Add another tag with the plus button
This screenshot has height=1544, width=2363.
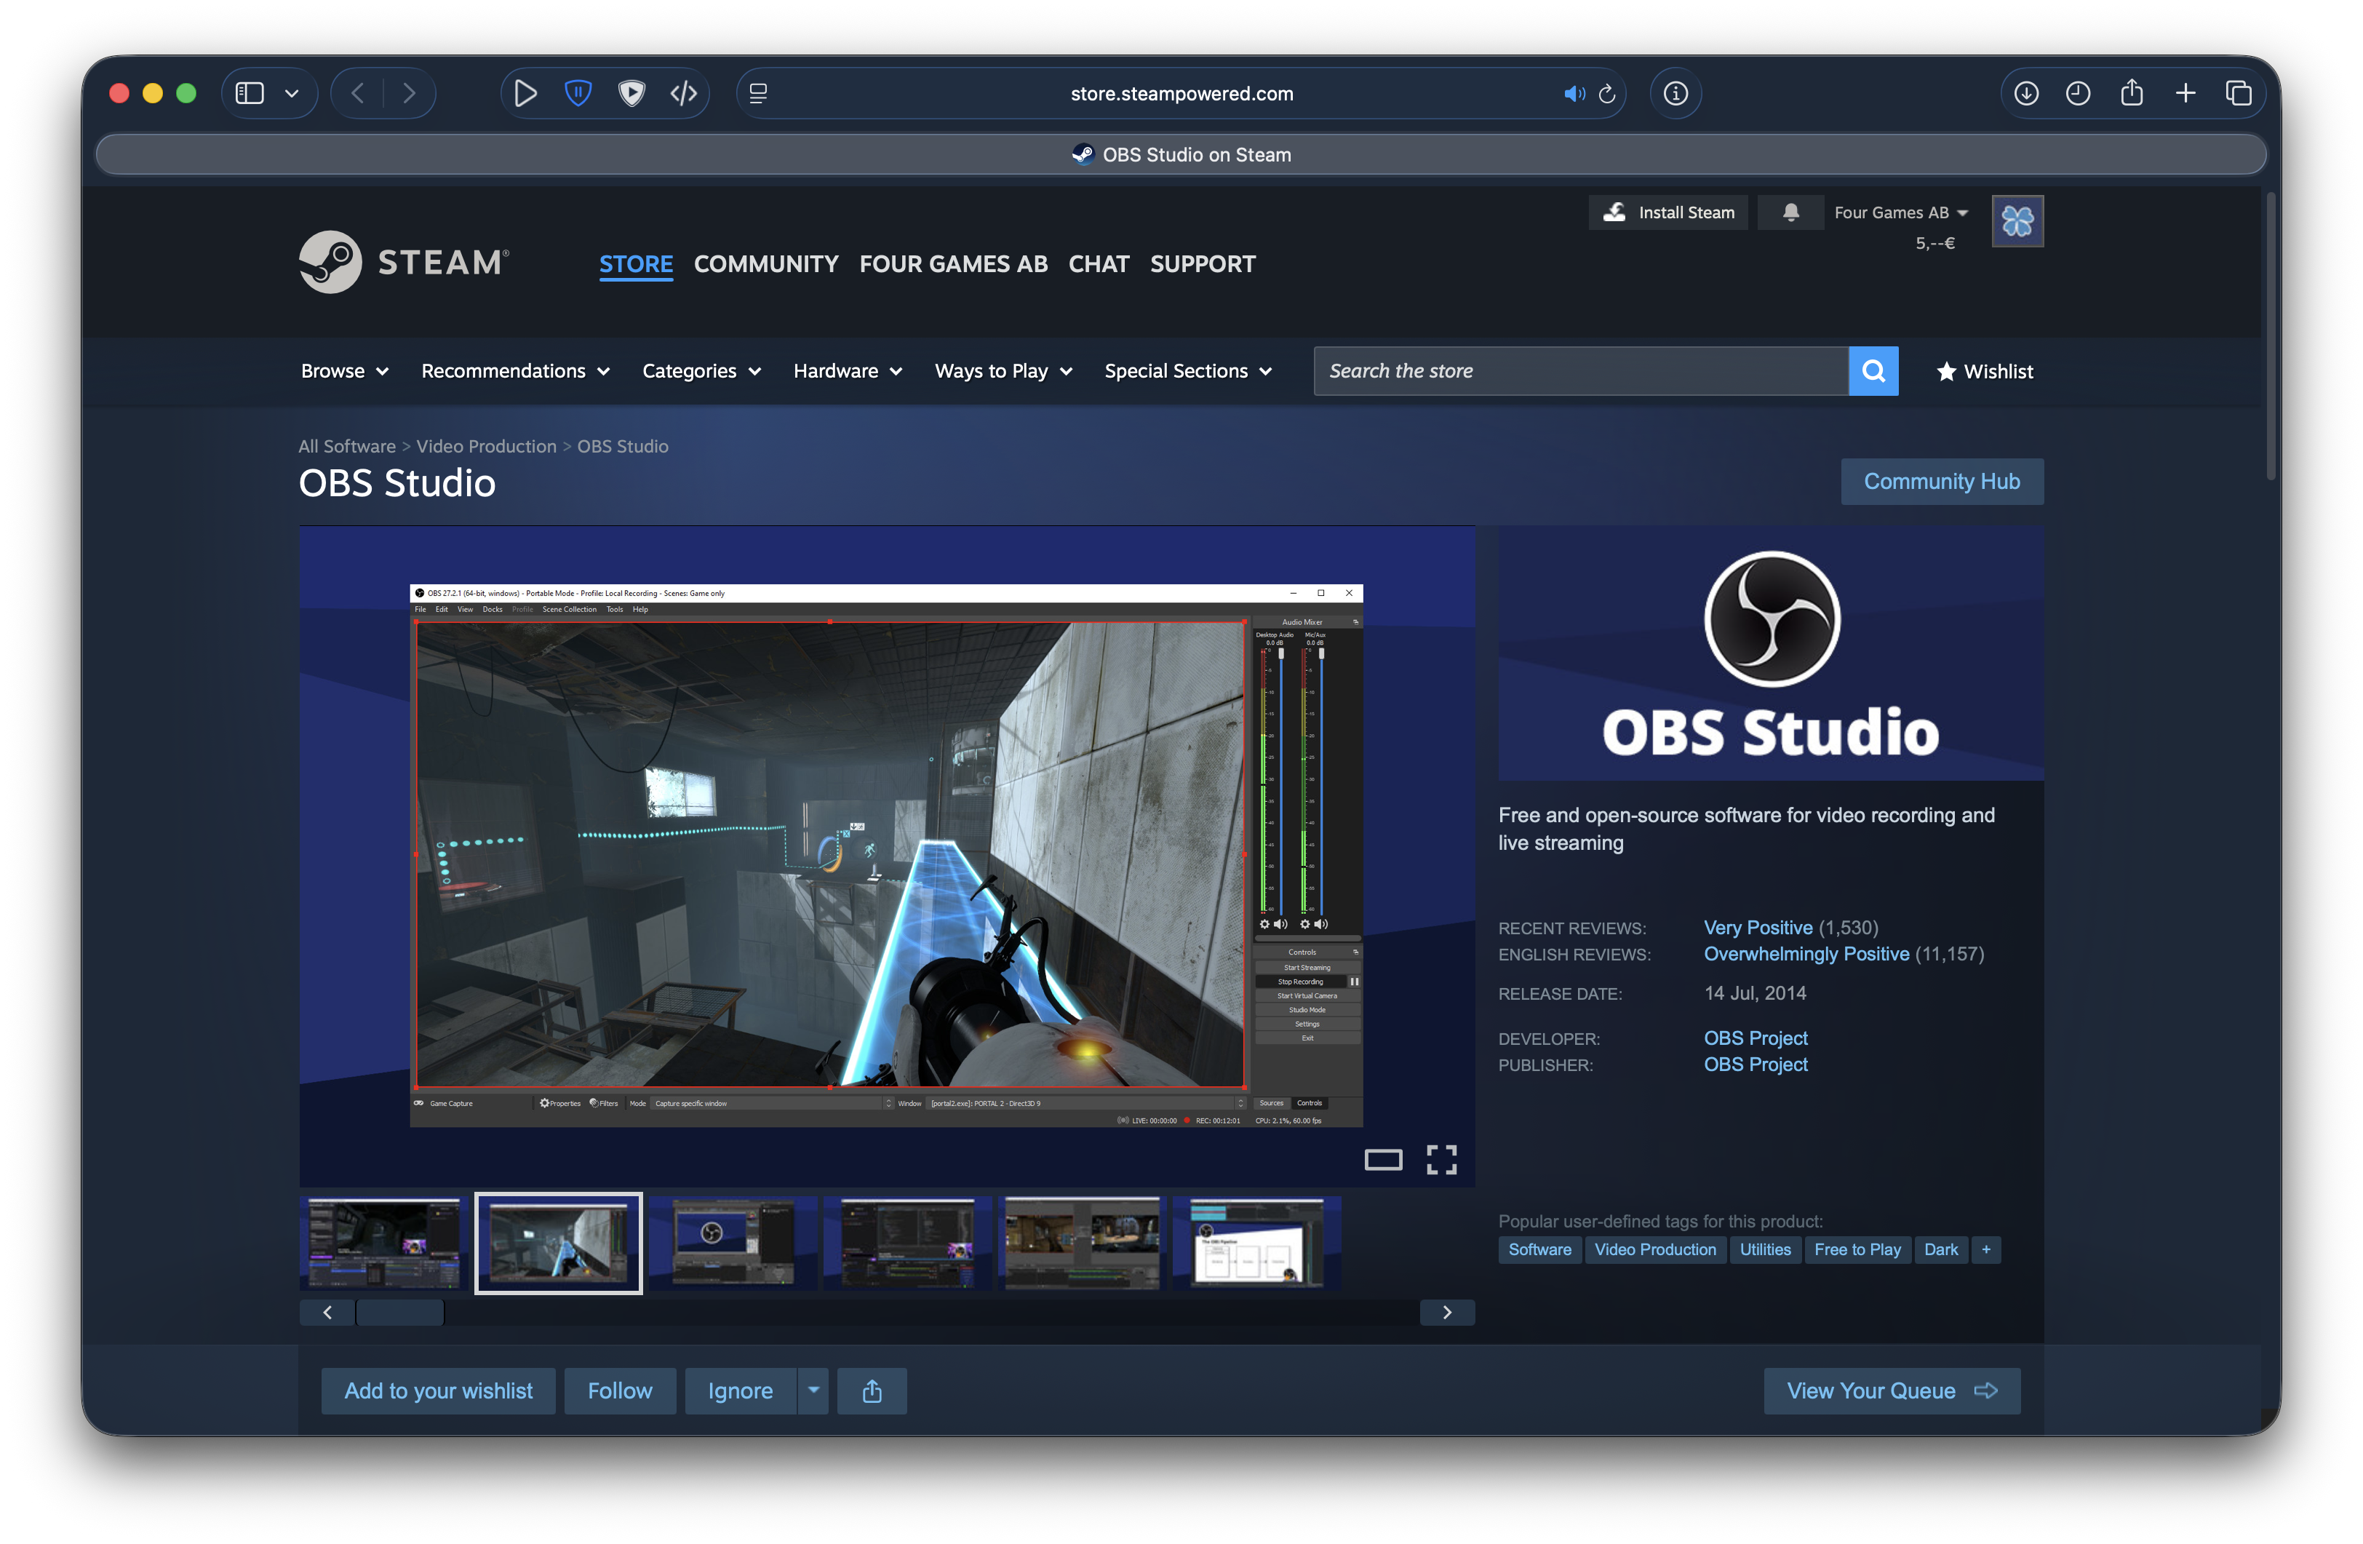point(1985,1250)
